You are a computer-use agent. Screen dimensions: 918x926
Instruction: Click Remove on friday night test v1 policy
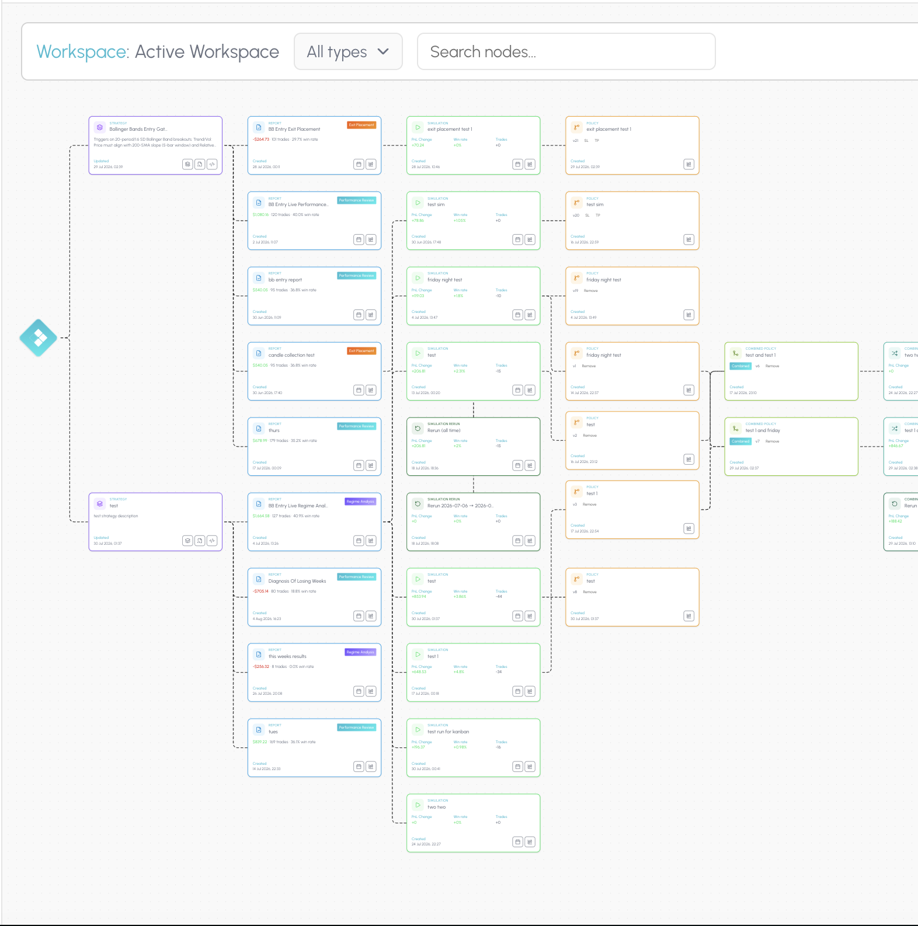pyautogui.click(x=589, y=366)
